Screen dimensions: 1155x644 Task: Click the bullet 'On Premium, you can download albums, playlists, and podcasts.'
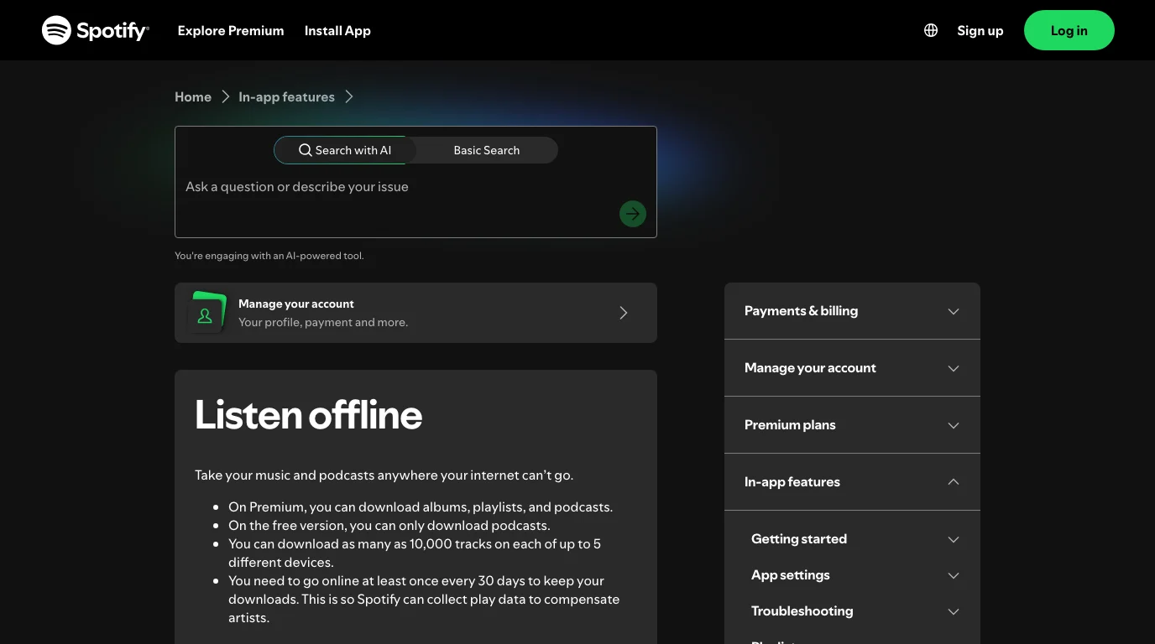click(x=421, y=507)
